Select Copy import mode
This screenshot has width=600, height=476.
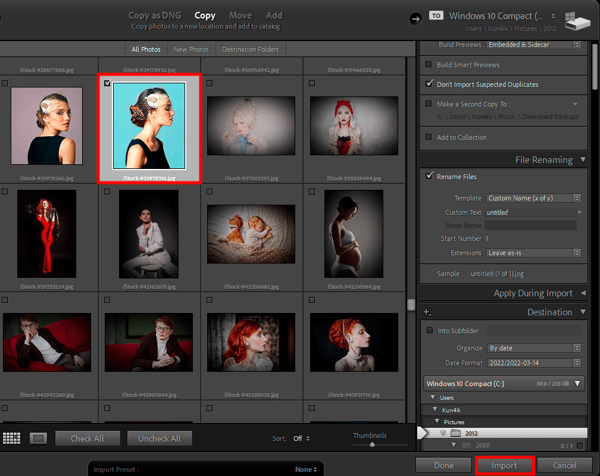click(x=205, y=15)
